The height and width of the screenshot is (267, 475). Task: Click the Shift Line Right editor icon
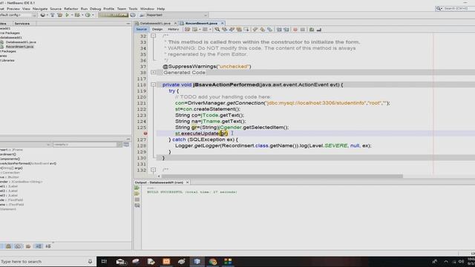pyautogui.click(x=286, y=30)
